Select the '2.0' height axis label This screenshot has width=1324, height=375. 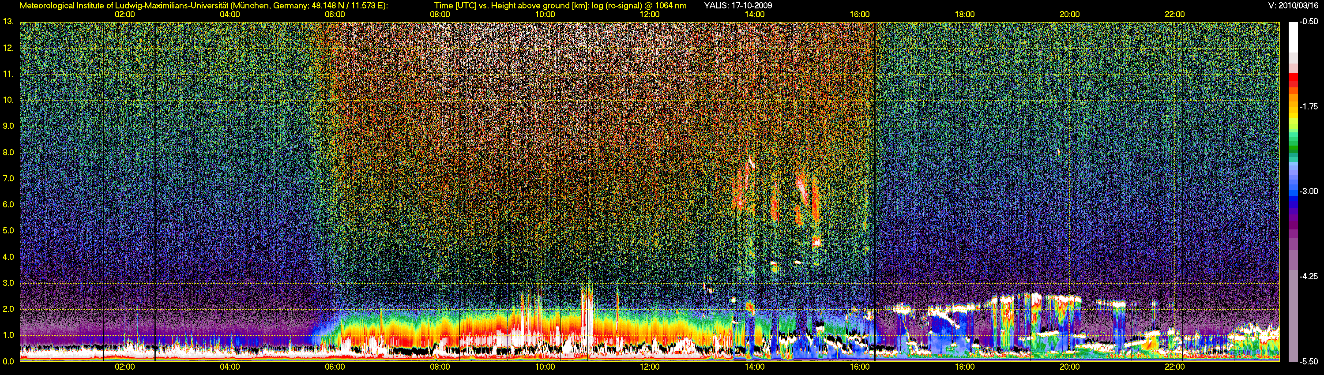coord(8,309)
